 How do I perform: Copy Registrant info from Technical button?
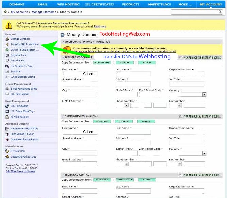(124, 62)
